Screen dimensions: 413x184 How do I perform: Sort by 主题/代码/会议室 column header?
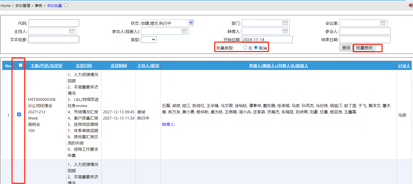click(46, 66)
